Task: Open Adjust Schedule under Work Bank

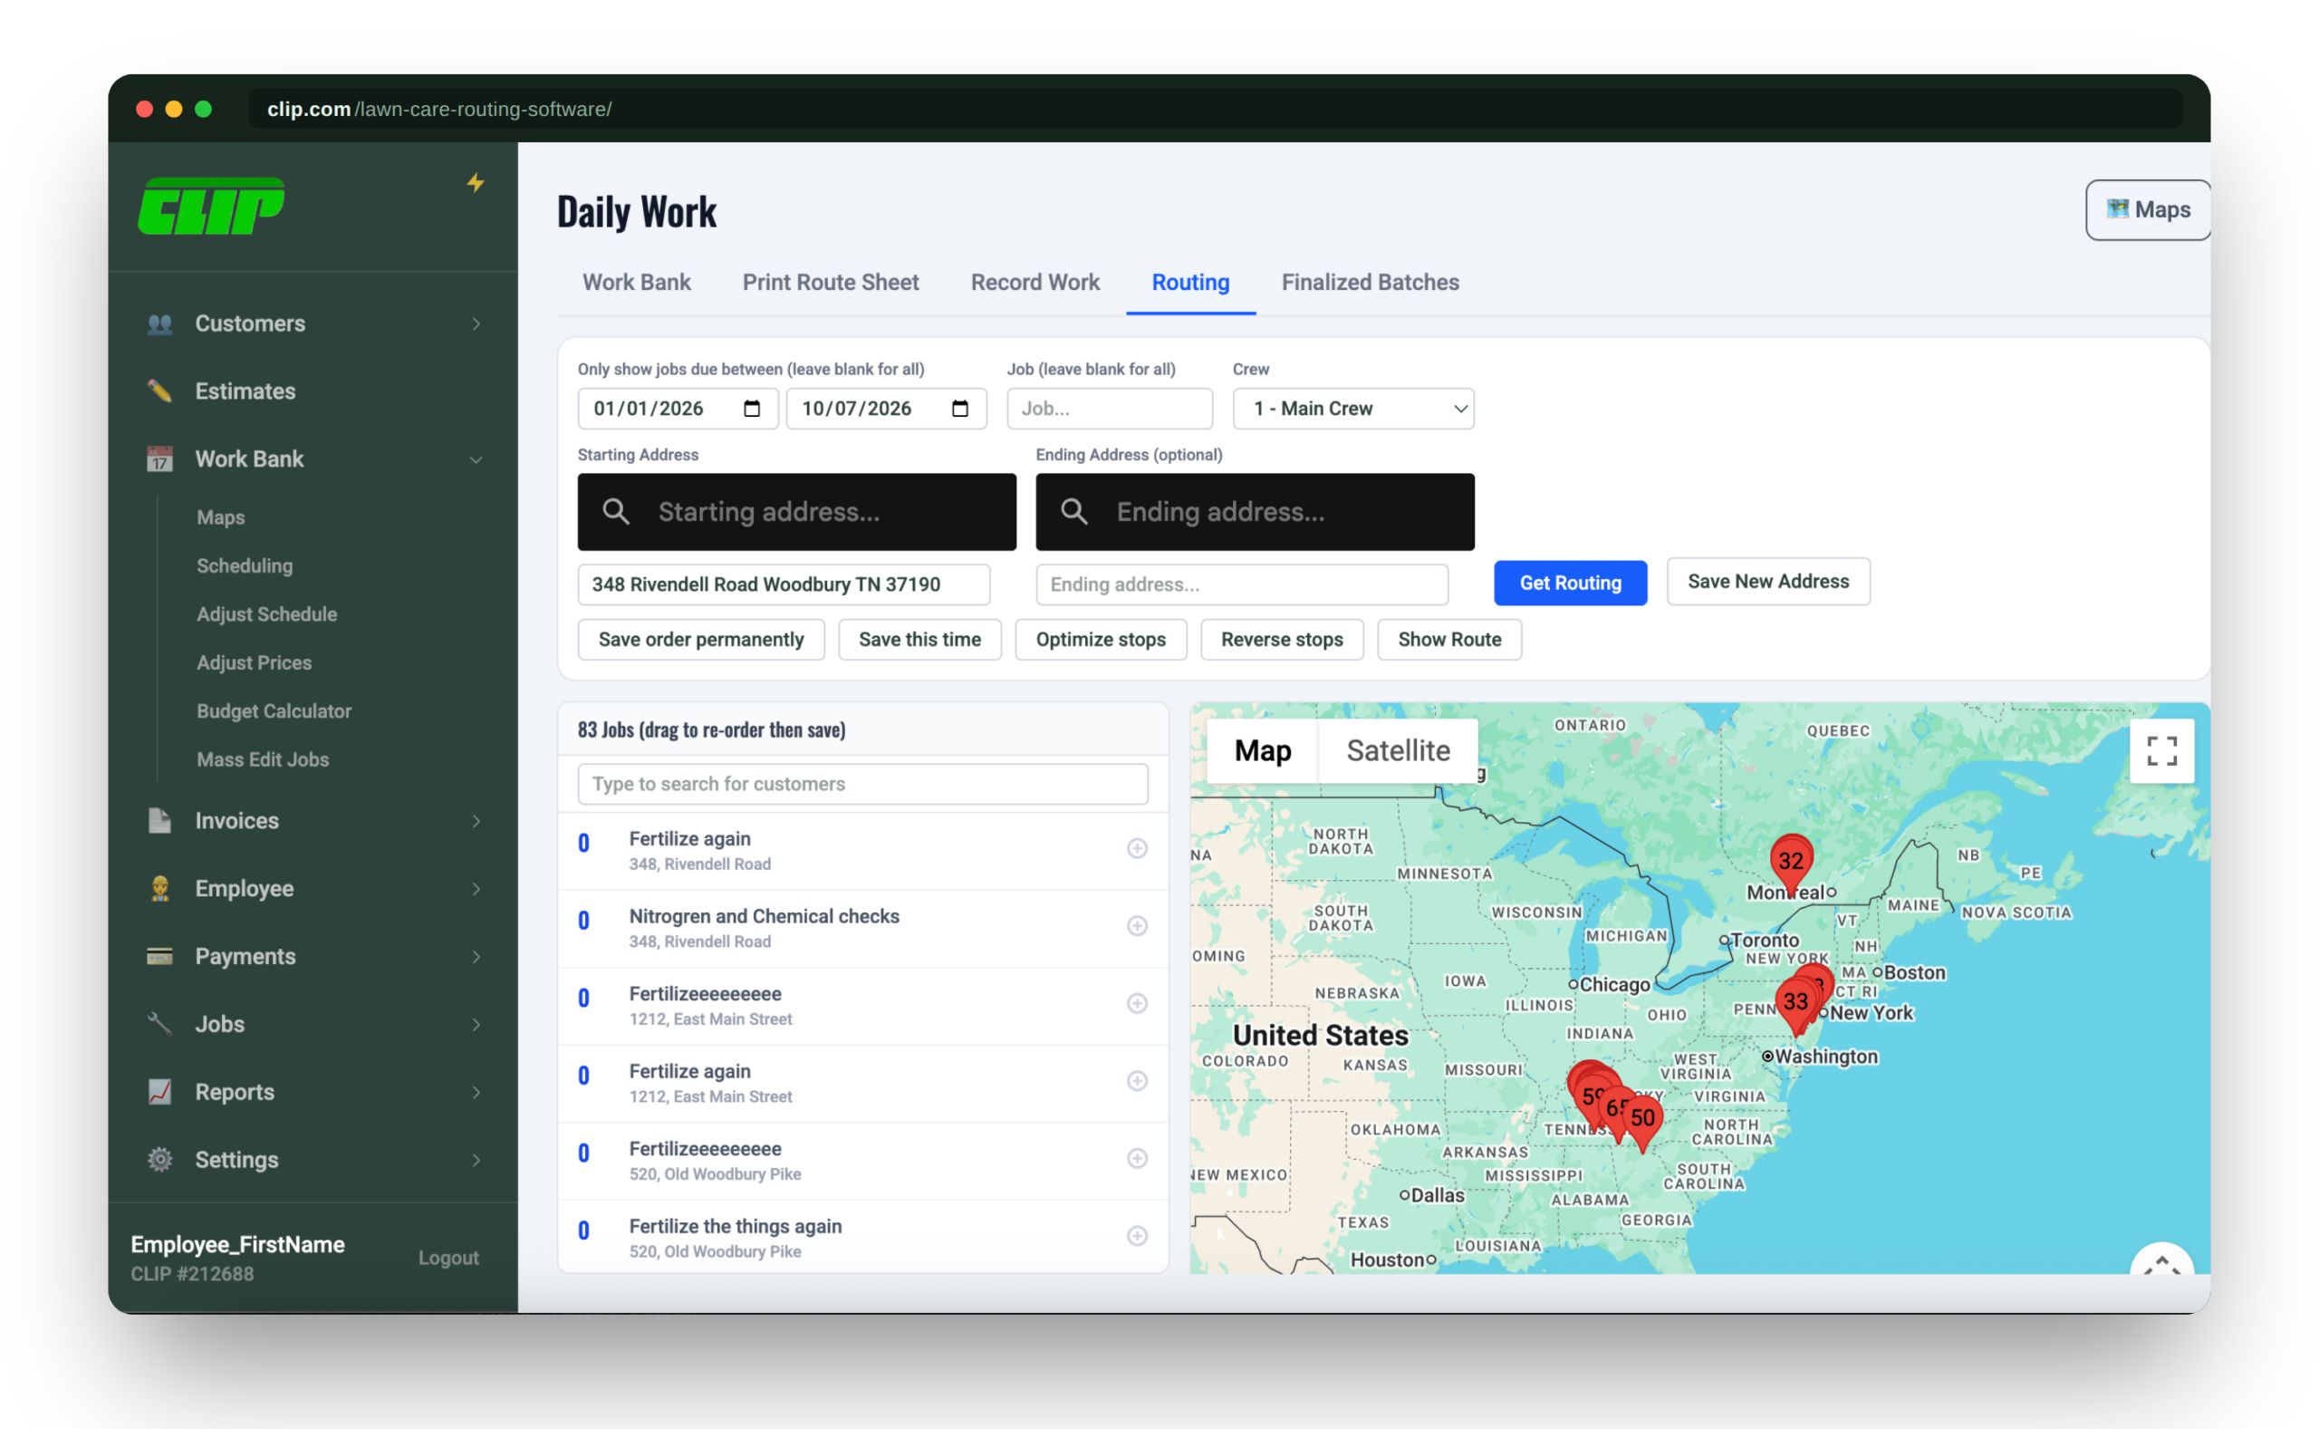Action: pos(267,614)
